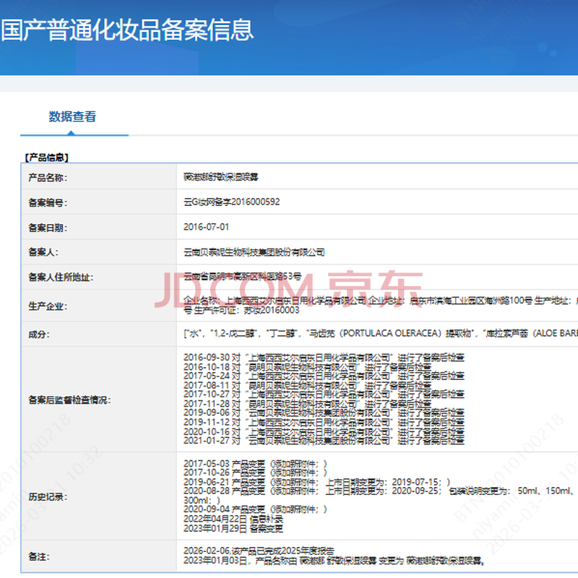Viewport: 578px width, 578px height.
Task: Click the 产品名称 row label
Action: pos(48,177)
